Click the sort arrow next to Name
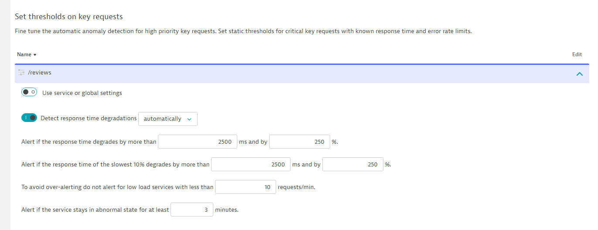Screen dimensions: 598x230 [35, 55]
